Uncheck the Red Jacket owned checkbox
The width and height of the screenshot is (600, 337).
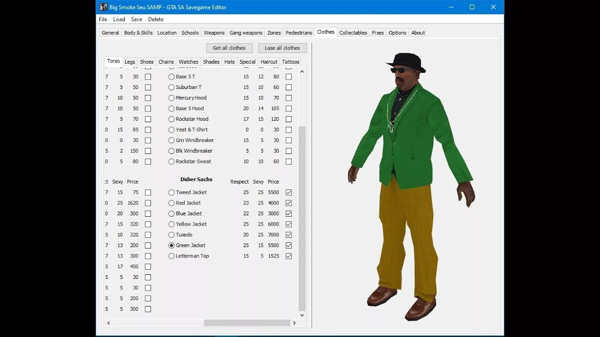tap(289, 203)
